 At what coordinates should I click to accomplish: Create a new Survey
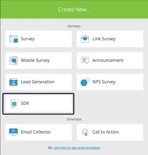point(39,39)
